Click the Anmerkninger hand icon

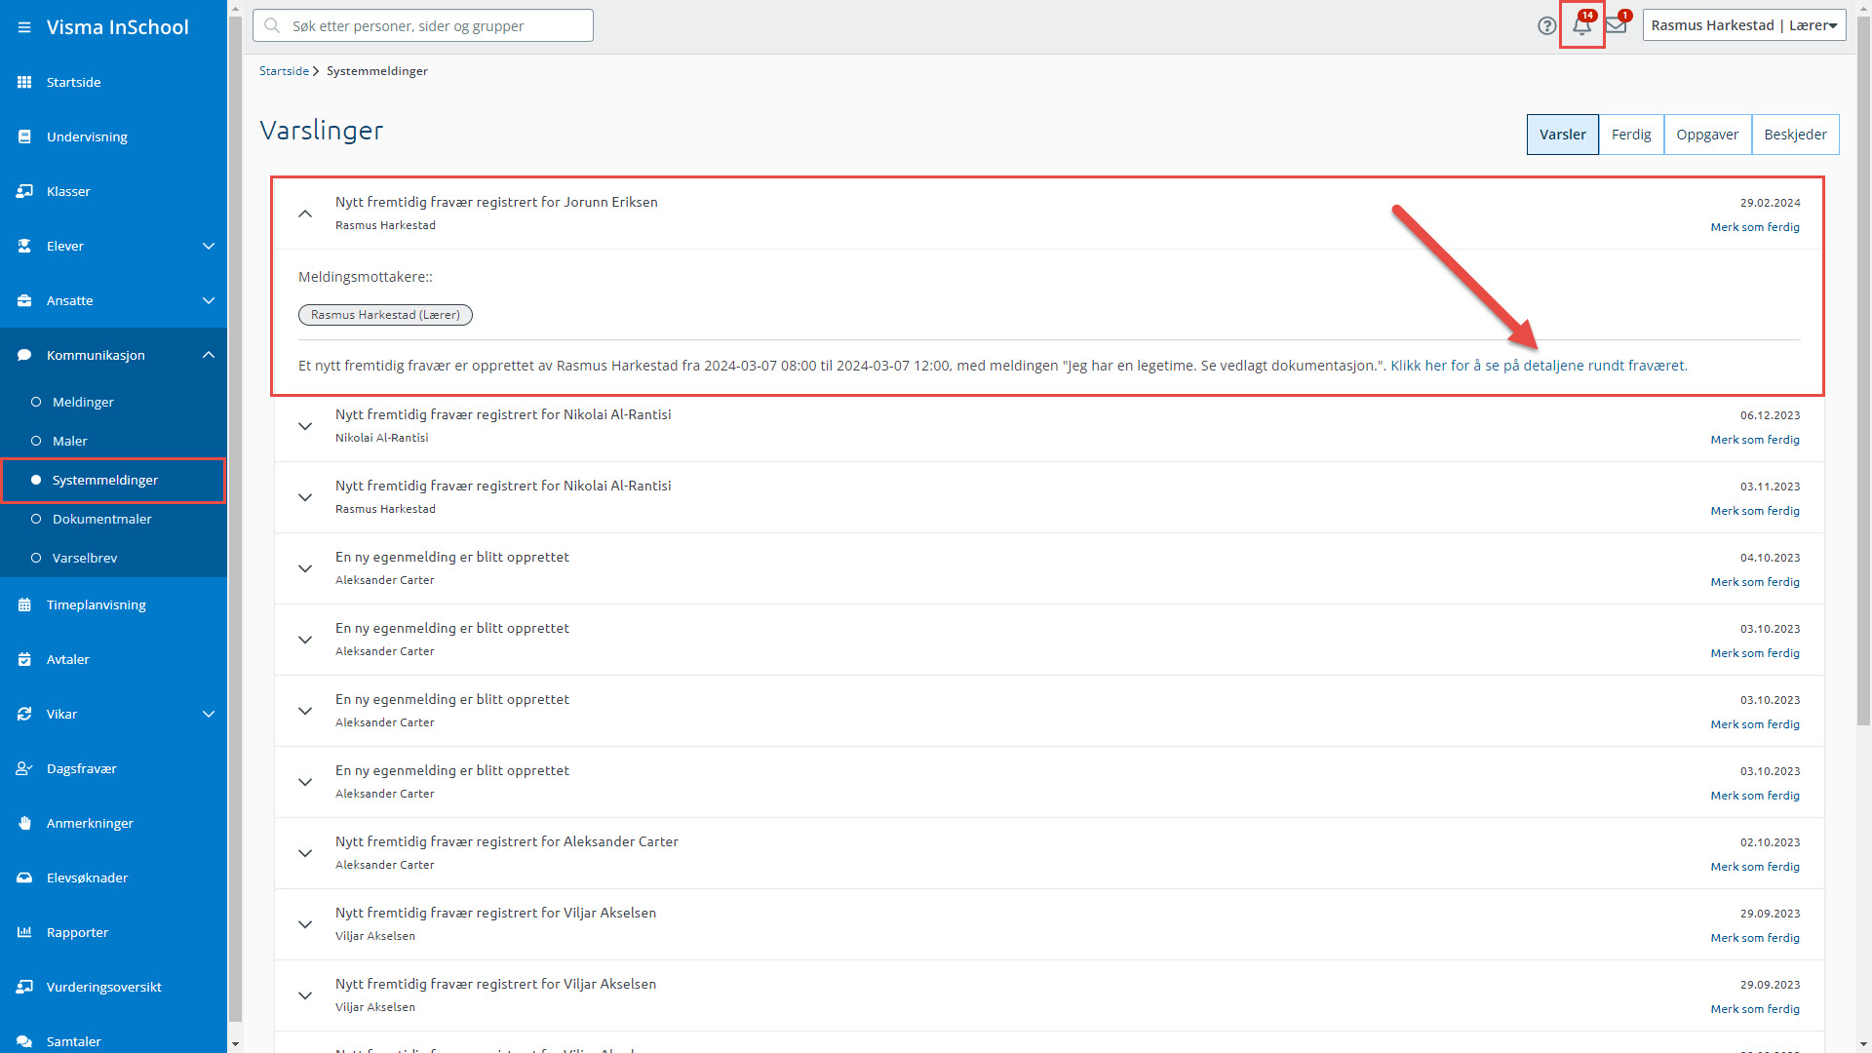click(24, 823)
